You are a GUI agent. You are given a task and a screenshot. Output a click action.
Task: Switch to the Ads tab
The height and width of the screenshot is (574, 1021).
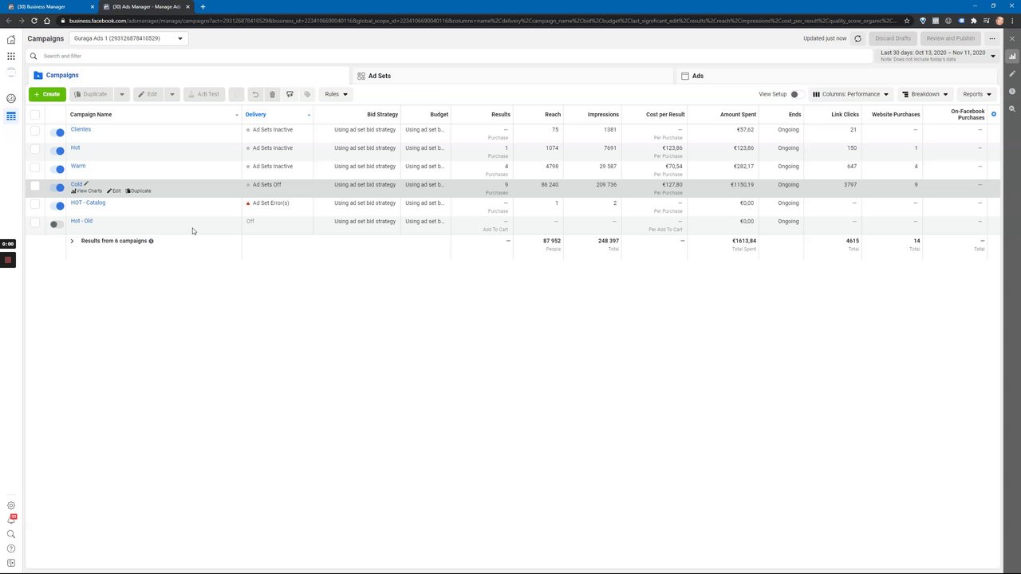pos(836,76)
